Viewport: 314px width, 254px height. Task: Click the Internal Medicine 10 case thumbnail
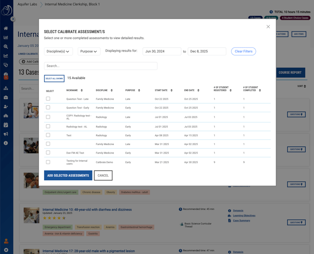31,216
